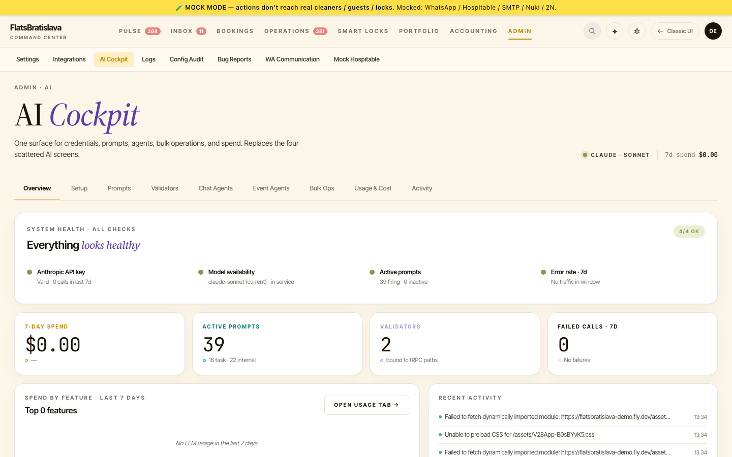Screen dimensions: 732x457
Task: Open the Activity tab
Action: click(422, 188)
